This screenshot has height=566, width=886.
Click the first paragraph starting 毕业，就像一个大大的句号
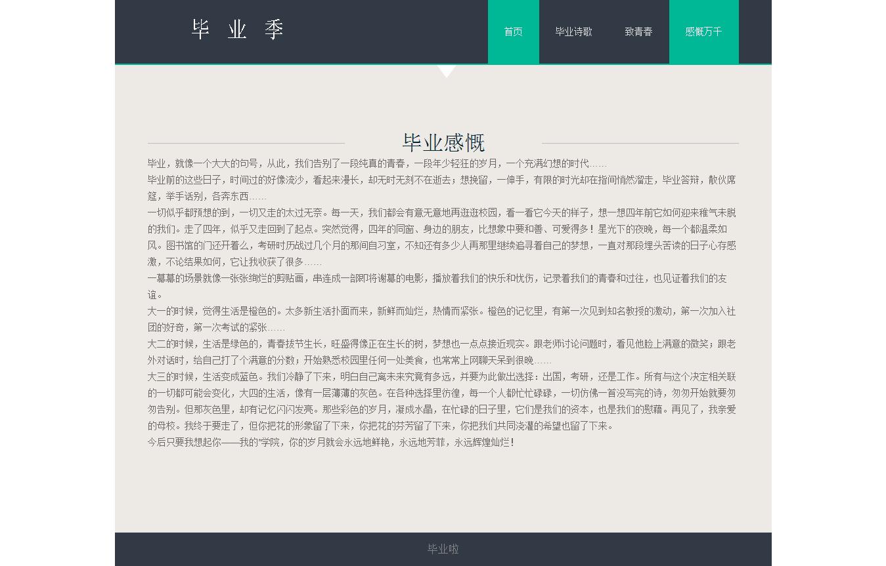377,163
